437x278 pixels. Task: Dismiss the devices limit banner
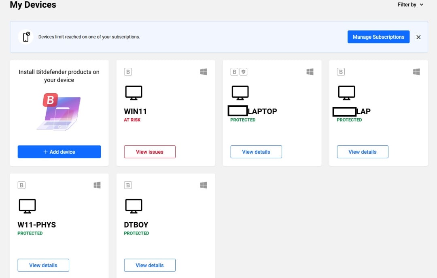418,37
